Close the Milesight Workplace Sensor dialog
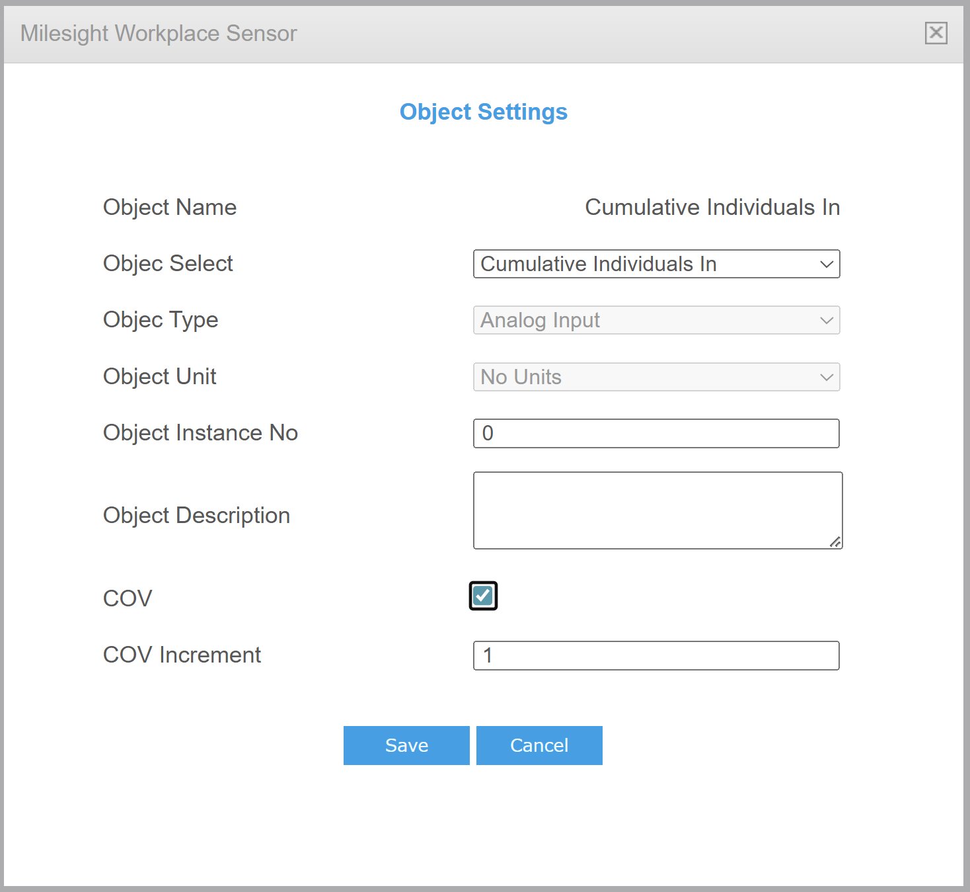 [x=936, y=33]
